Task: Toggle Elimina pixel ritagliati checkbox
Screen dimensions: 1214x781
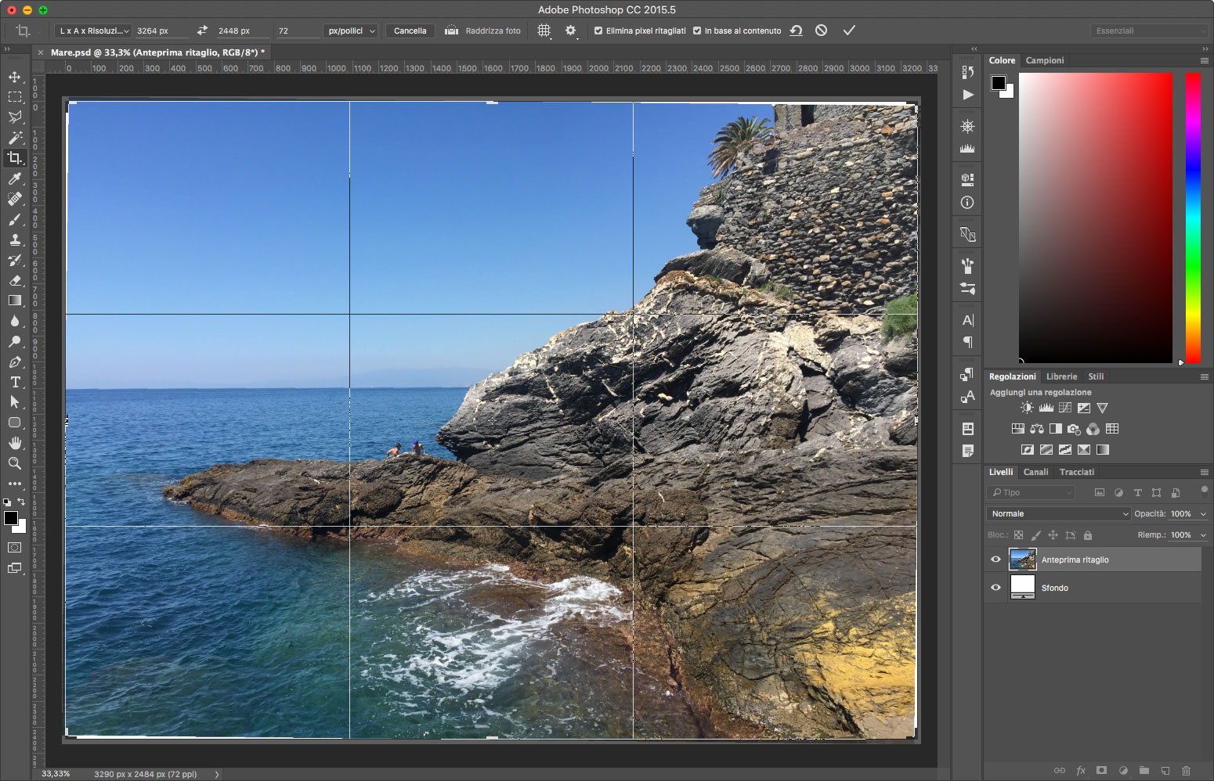Action: pos(598,31)
